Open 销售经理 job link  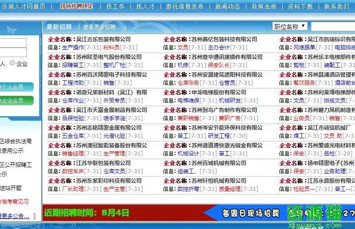coord(73,154)
